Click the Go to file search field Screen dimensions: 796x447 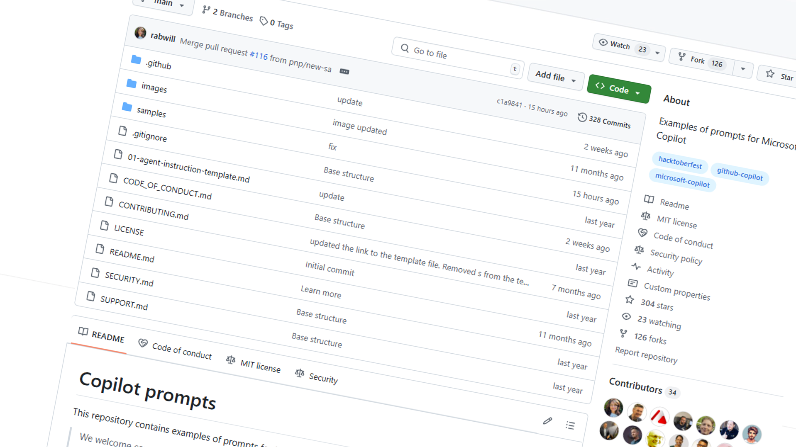coord(457,57)
